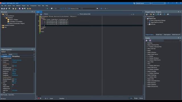Viewport: 182px width, 102px height.
Task: Open the Component menu
Action: coord(33,6)
